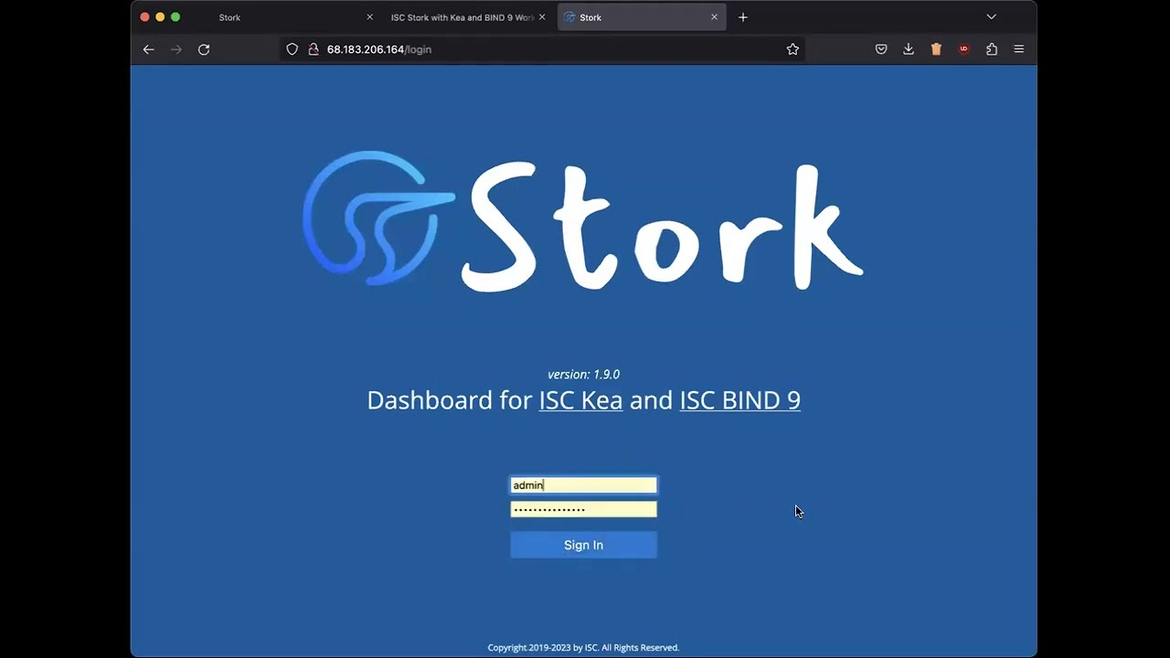This screenshot has height=658, width=1170.
Task: Click the Copyright 2019-2023 by ISC footer text
Action: pos(583,648)
